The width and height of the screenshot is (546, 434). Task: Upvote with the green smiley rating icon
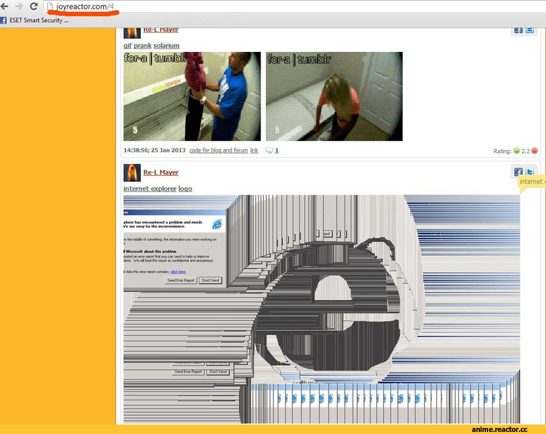516,150
